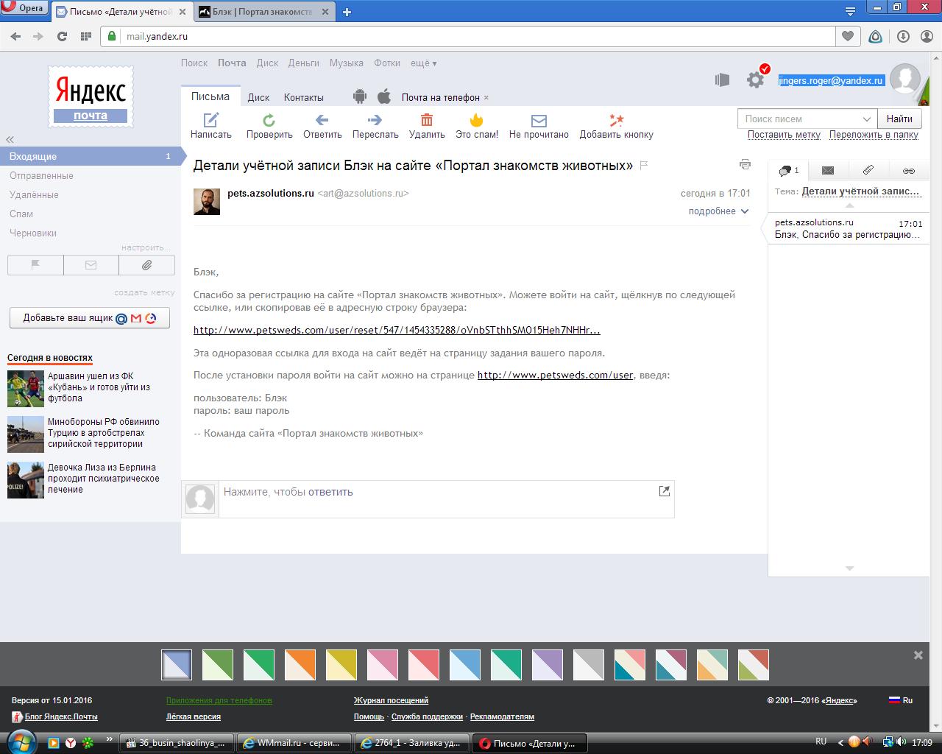
Task: Show links tab in the right panel
Action: (909, 170)
